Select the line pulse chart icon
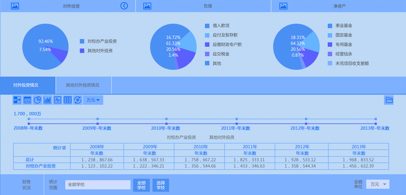 coord(57,100)
